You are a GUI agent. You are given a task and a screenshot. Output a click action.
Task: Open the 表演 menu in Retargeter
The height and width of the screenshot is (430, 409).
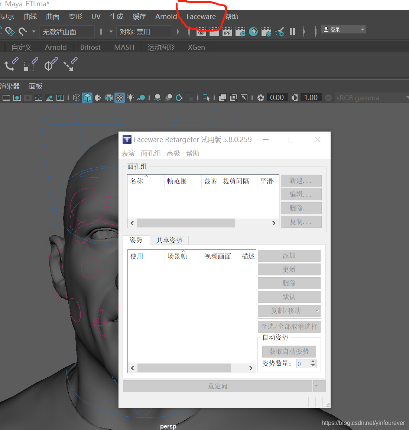tap(128, 153)
